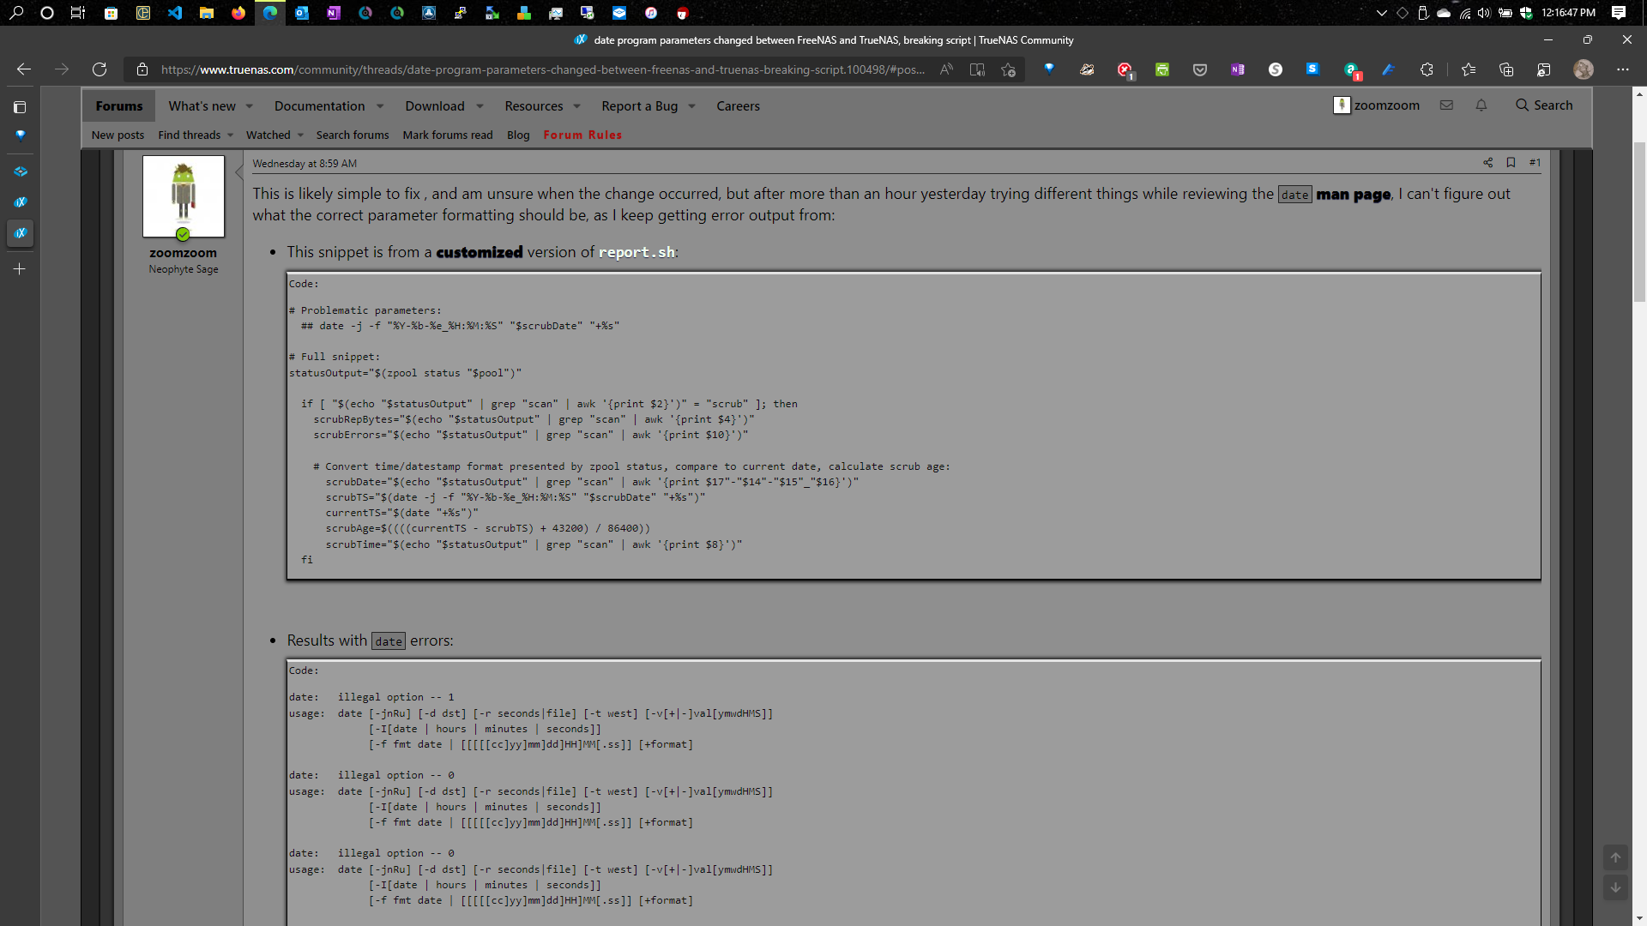The width and height of the screenshot is (1647, 926).
Task: Open the notification center icon
Action: 1619,13
